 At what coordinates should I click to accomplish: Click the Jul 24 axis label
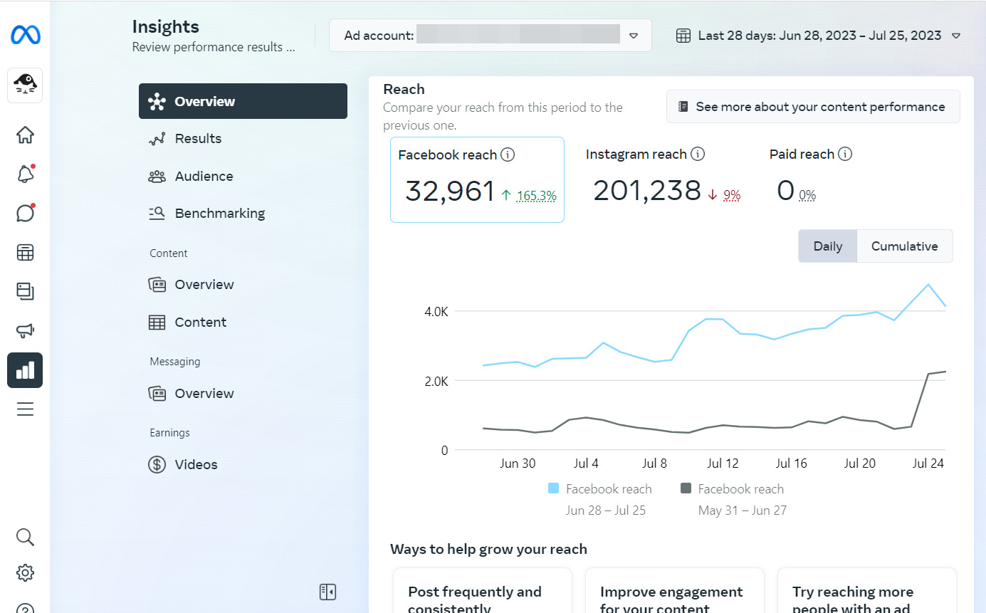tap(928, 463)
